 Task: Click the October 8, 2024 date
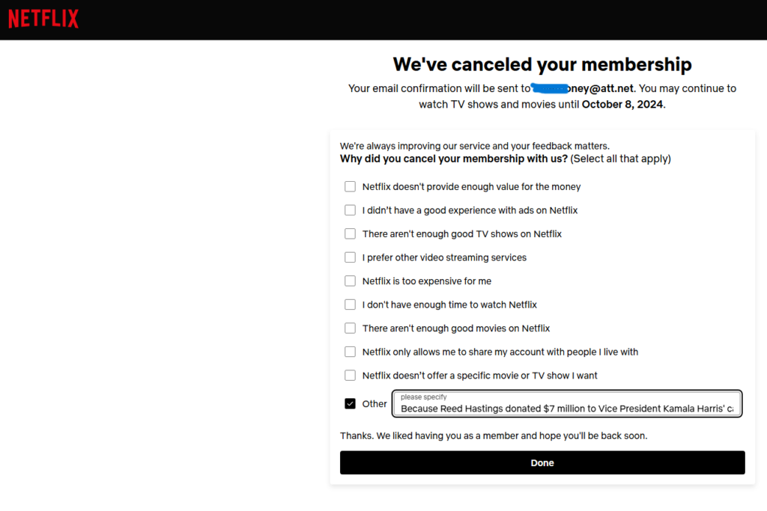622,105
